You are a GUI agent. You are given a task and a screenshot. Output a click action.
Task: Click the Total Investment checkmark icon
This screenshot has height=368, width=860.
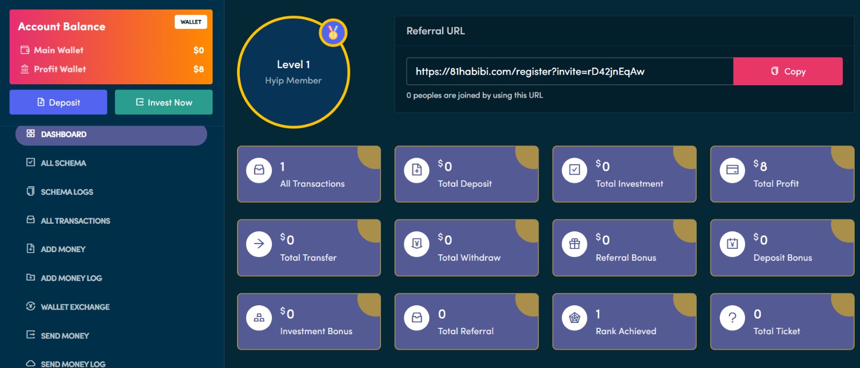[x=575, y=170]
